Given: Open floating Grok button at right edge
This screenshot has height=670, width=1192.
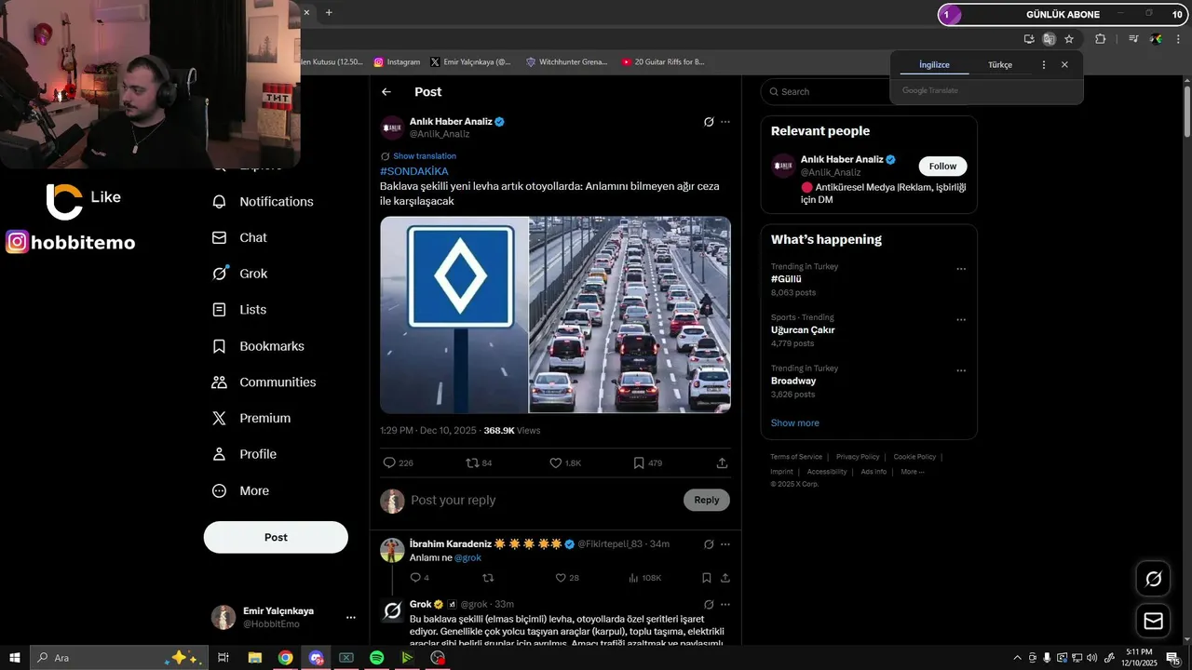Looking at the screenshot, I should [1154, 579].
